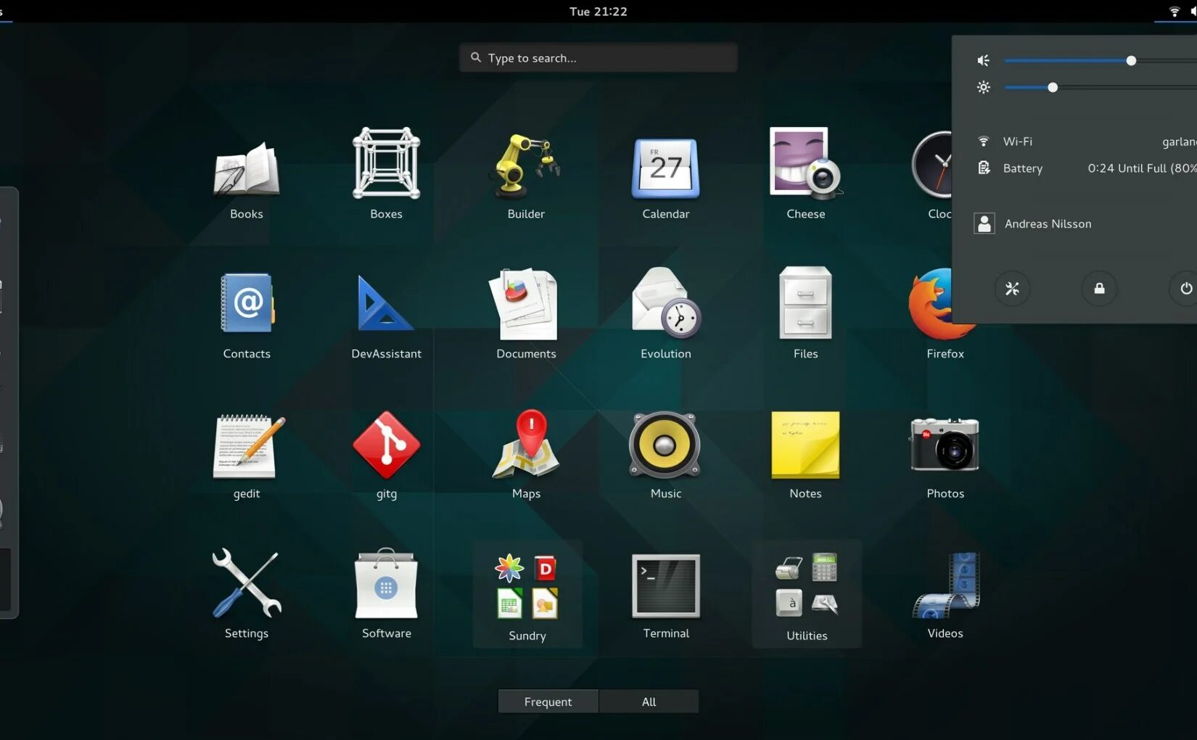
Task: Open the Battery status entry
Action: pos(1085,168)
